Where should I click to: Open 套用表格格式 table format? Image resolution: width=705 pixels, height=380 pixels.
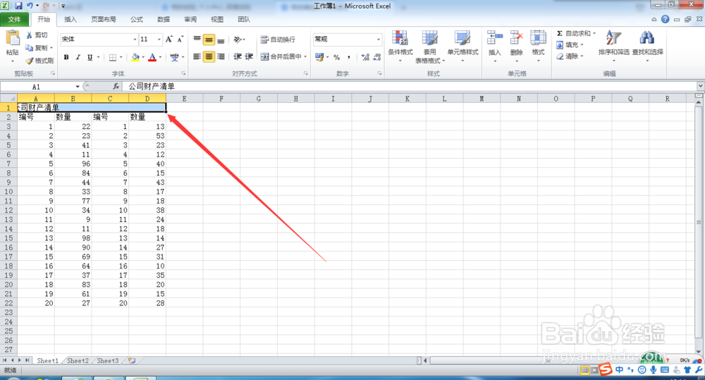click(429, 47)
